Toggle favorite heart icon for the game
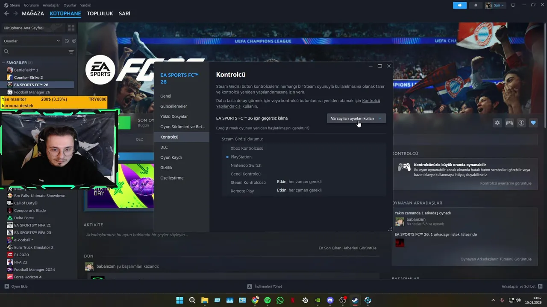 click(533, 123)
